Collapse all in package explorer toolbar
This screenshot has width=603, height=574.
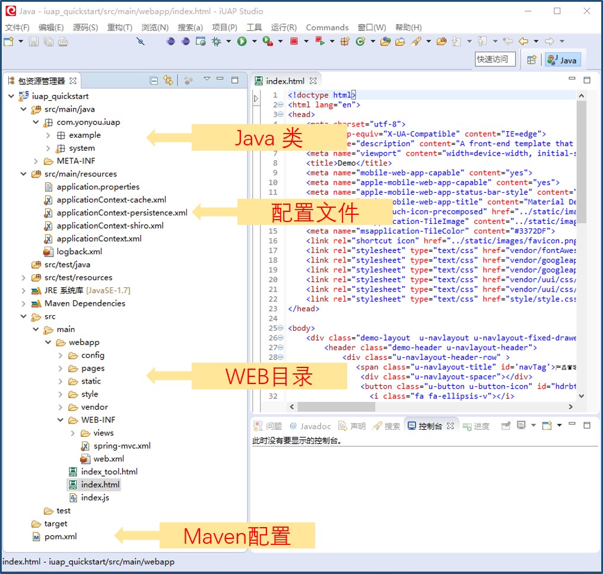tap(154, 80)
